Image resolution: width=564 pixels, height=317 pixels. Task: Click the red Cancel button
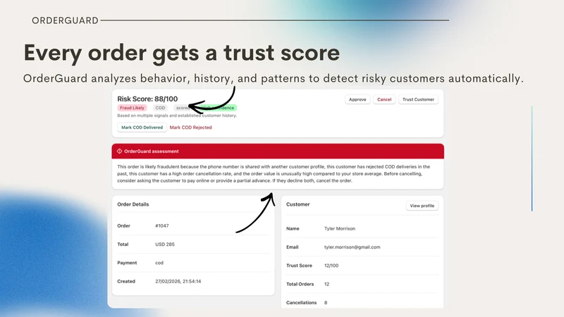(384, 99)
